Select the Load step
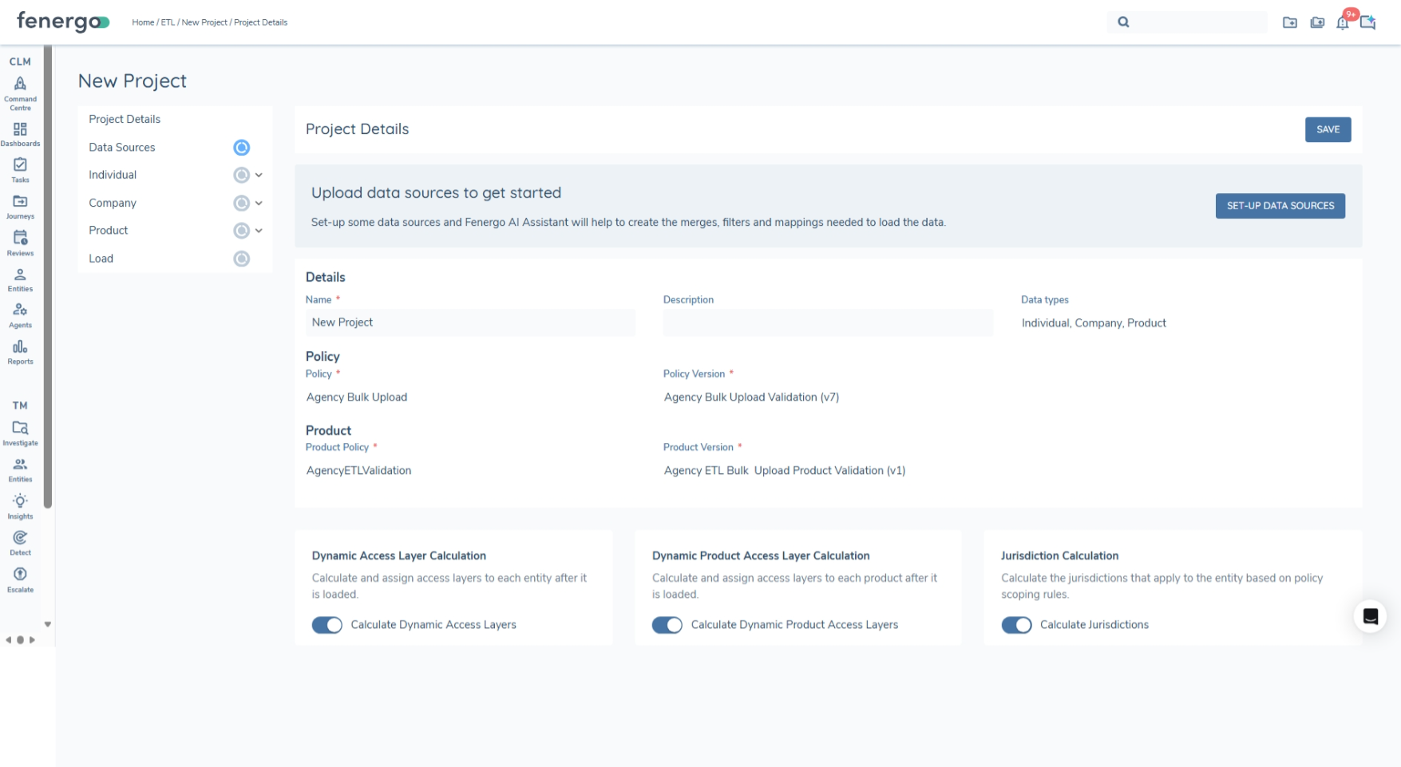1401x767 pixels. point(101,259)
